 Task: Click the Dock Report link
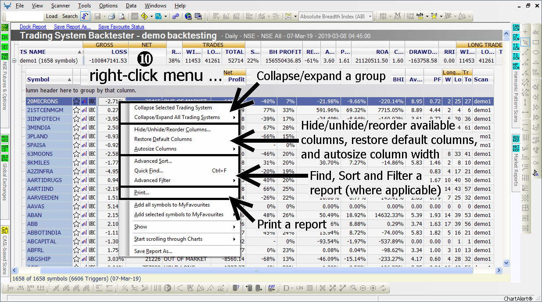tap(33, 27)
